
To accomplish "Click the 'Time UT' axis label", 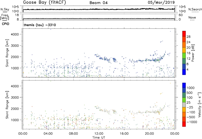I will click(x=99, y=137).
